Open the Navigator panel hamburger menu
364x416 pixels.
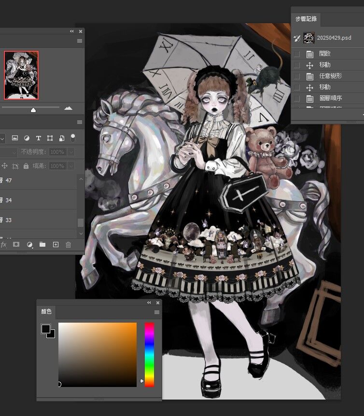pos(80,41)
